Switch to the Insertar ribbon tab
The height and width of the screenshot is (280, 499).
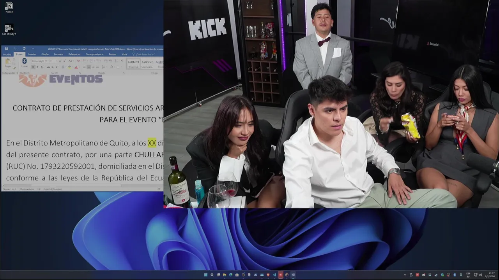[x=32, y=54]
